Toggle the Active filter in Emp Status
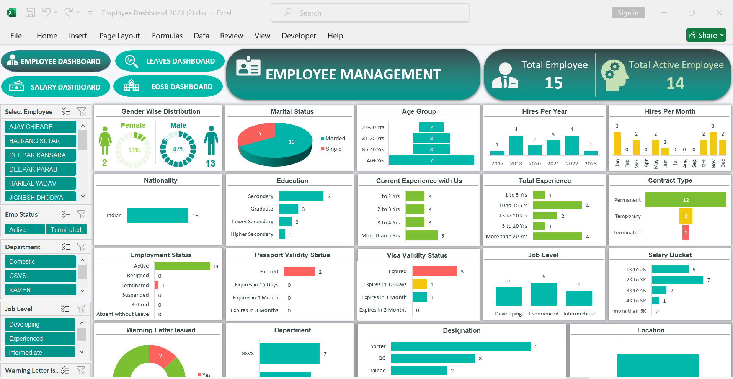This screenshot has height=379, width=733. coord(24,229)
